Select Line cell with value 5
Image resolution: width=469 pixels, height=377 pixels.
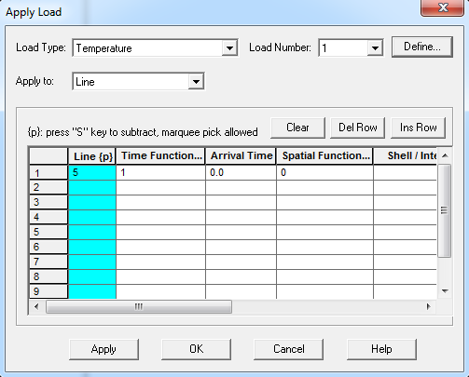(92, 172)
